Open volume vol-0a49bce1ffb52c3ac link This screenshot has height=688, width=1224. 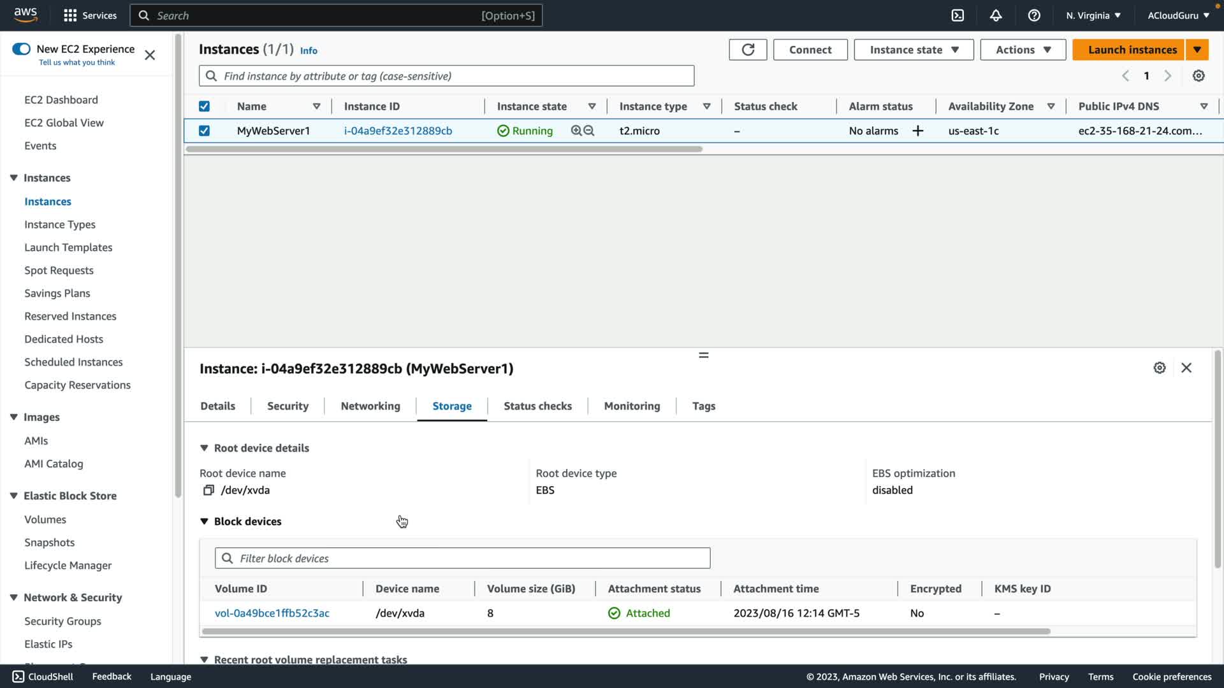pyautogui.click(x=272, y=613)
